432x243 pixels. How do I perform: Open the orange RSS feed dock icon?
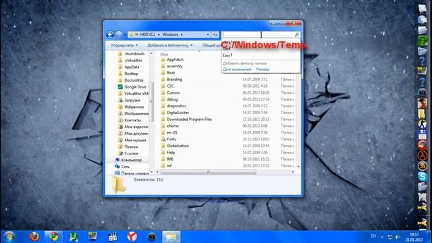423,166
